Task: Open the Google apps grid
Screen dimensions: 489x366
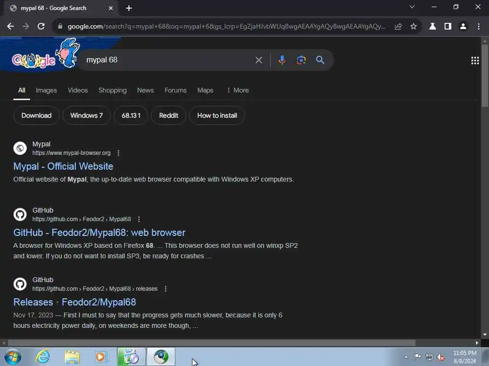Action: [x=475, y=61]
